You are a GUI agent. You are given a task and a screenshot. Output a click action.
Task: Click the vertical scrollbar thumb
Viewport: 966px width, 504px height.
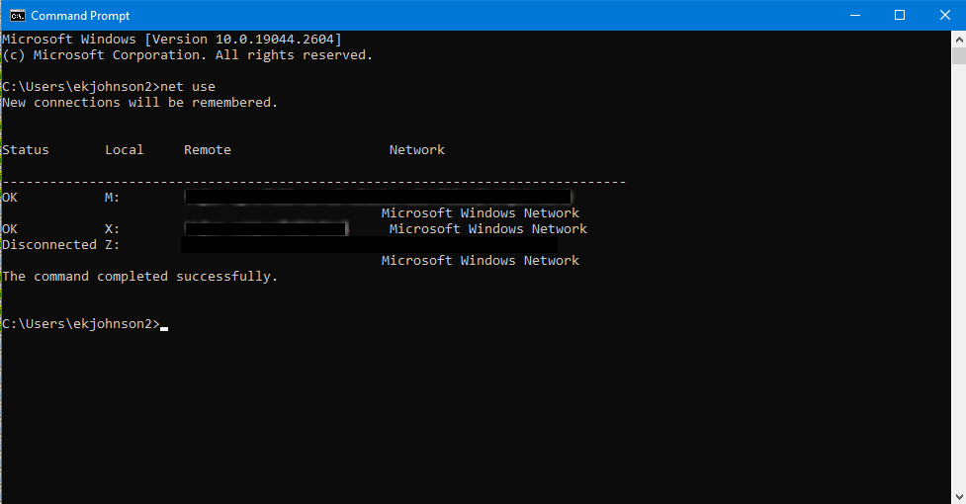point(959,56)
